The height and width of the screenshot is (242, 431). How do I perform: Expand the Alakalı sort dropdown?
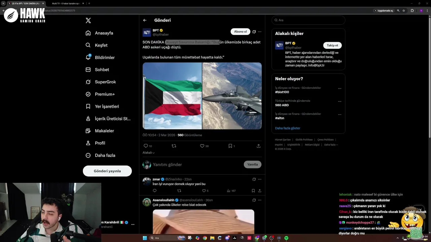tap(148, 153)
